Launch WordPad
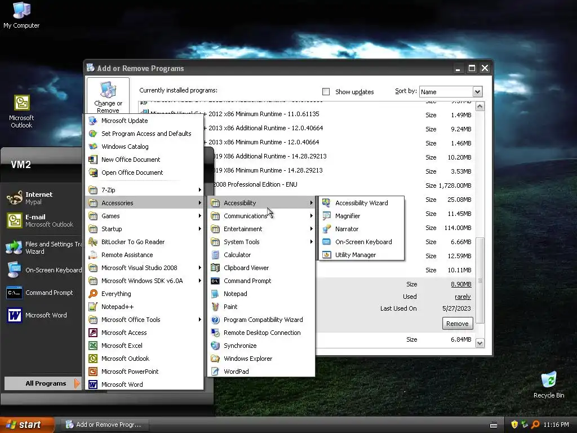The width and height of the screenshot is (577, 433). 261,372
